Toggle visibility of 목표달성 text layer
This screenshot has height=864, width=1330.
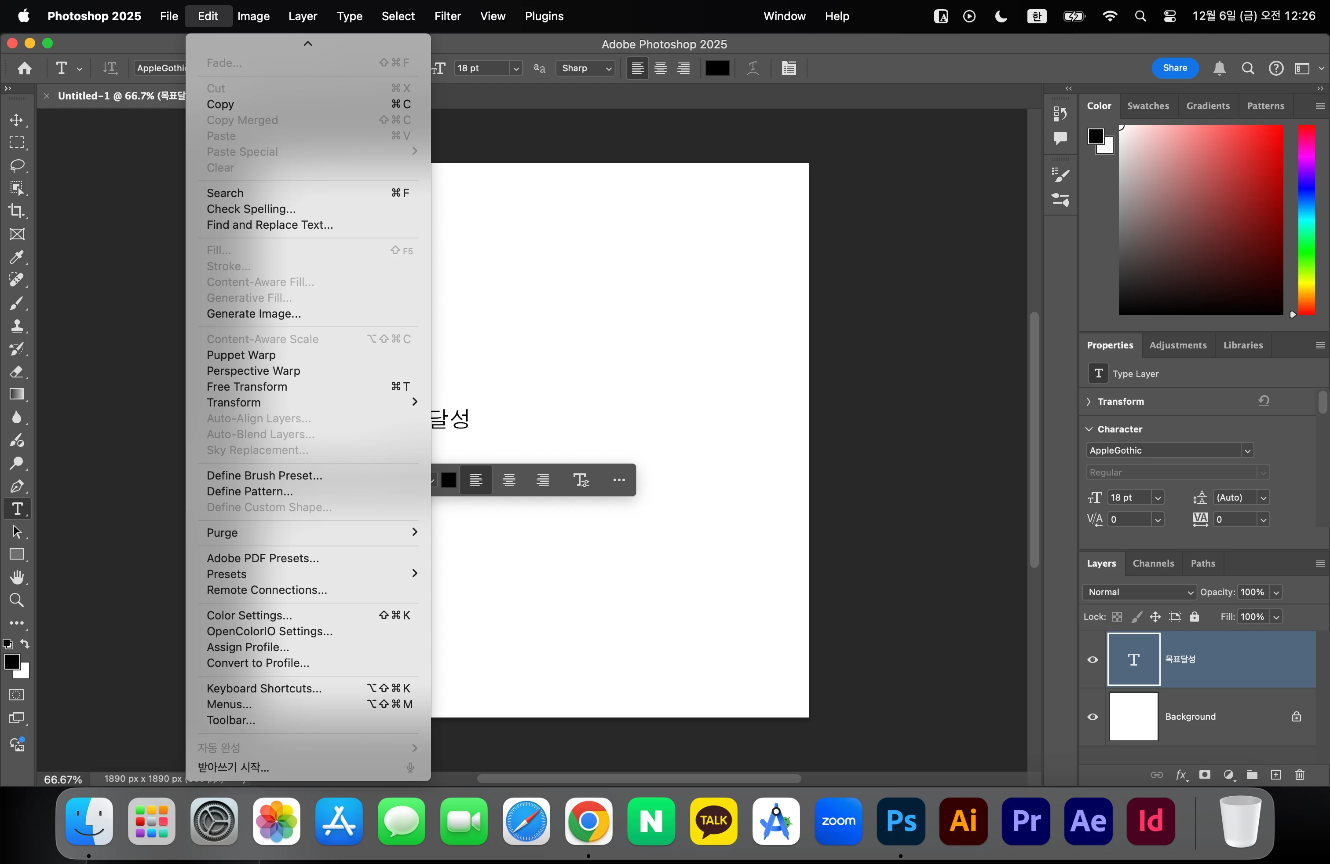pyautogui.click(x=1092, y=659)
